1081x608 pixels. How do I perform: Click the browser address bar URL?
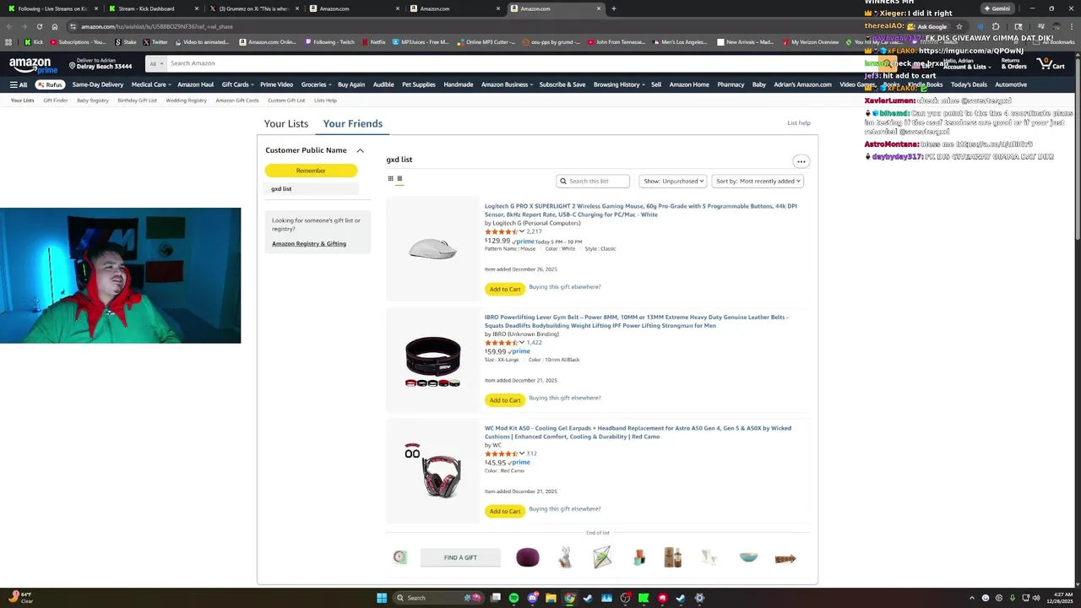click(157, 26)
